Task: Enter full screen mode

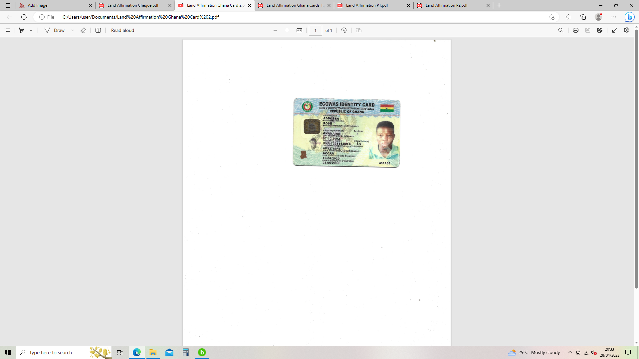Action: [x=615, y=30]
